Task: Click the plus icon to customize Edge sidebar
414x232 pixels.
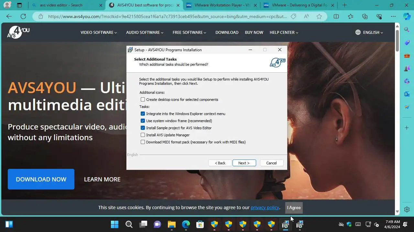Action: [x=407, y=128]
